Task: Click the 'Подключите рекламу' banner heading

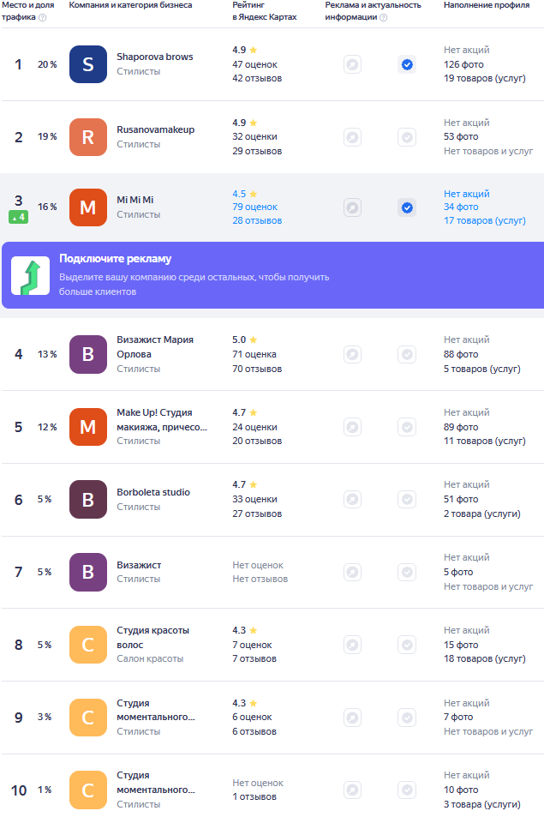Action: (x=116, y=259)
